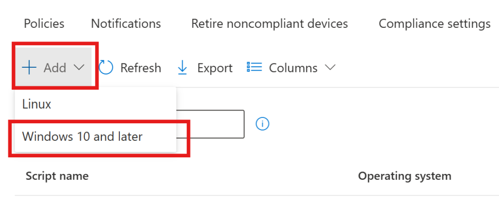Open the Policies tab
Image resolution: width=499 pixels, height=208 pixels.
[44, 23]
